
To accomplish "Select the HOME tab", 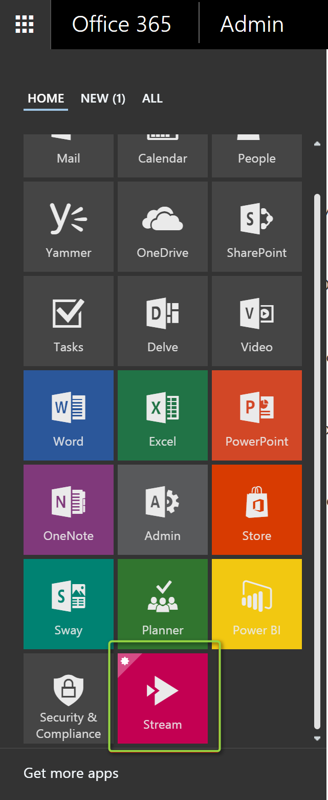I will coord(46,98).
